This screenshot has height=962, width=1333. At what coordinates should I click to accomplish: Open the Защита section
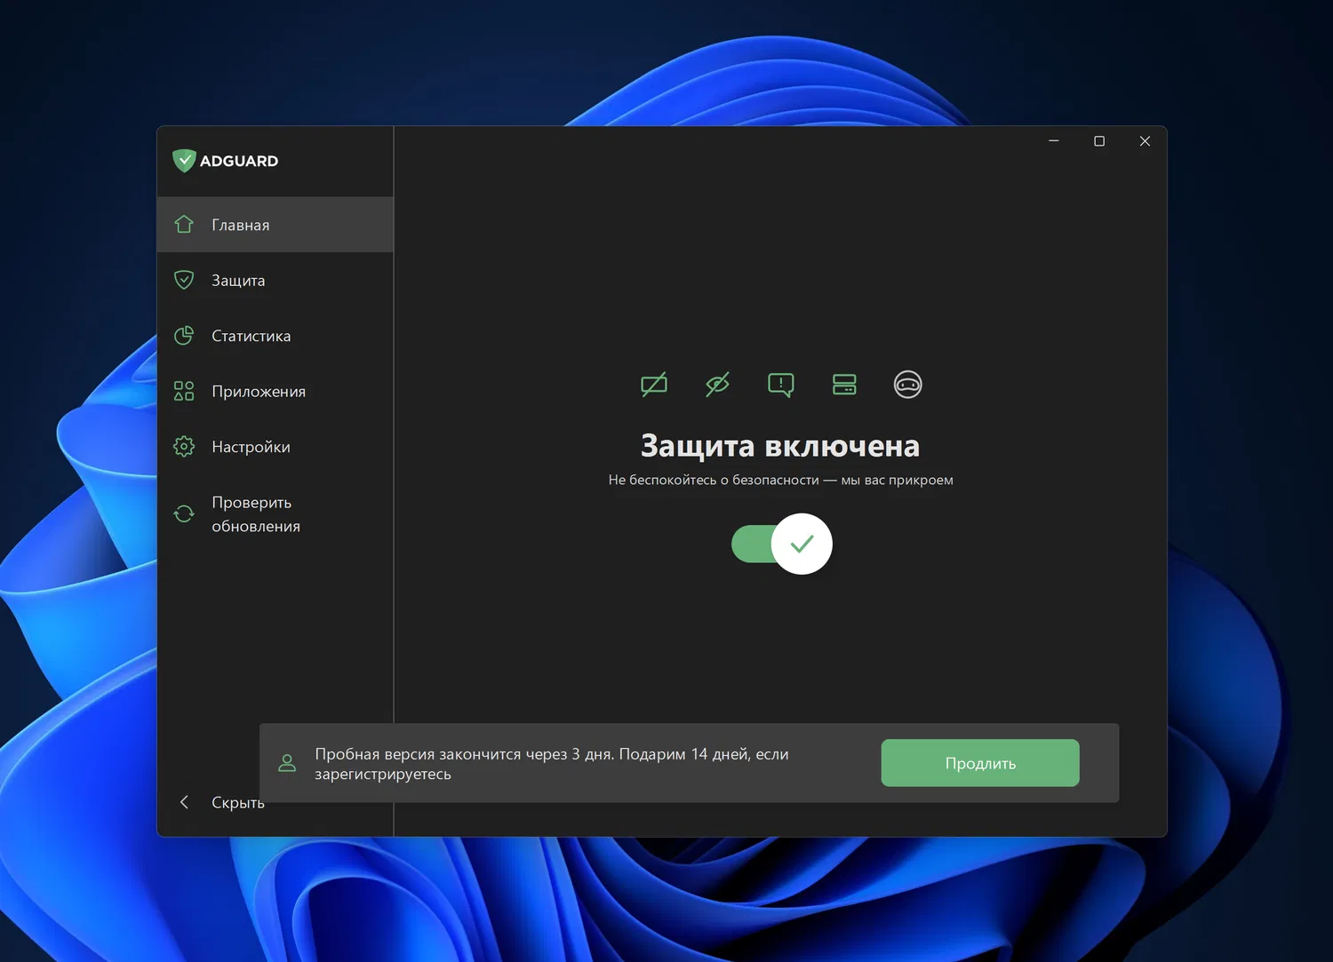click(275, 280)
